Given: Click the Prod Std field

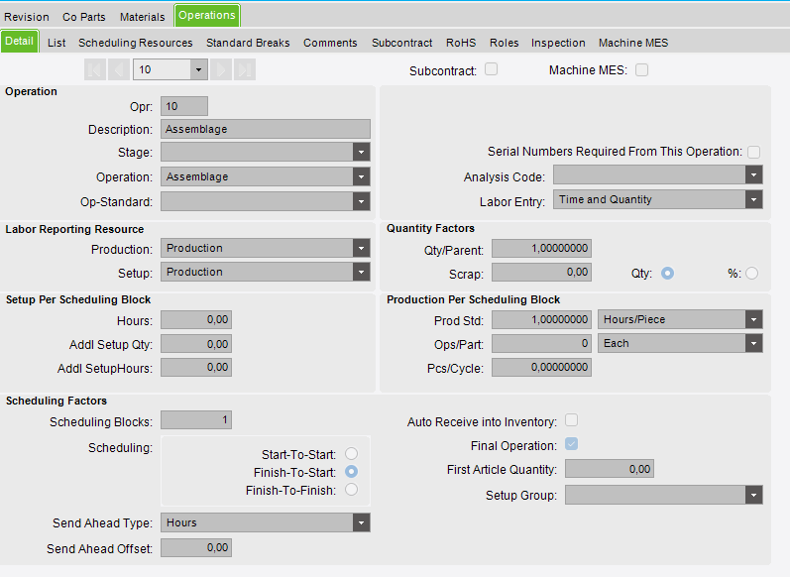Looking at the screenshot, I should pos(541,319).
